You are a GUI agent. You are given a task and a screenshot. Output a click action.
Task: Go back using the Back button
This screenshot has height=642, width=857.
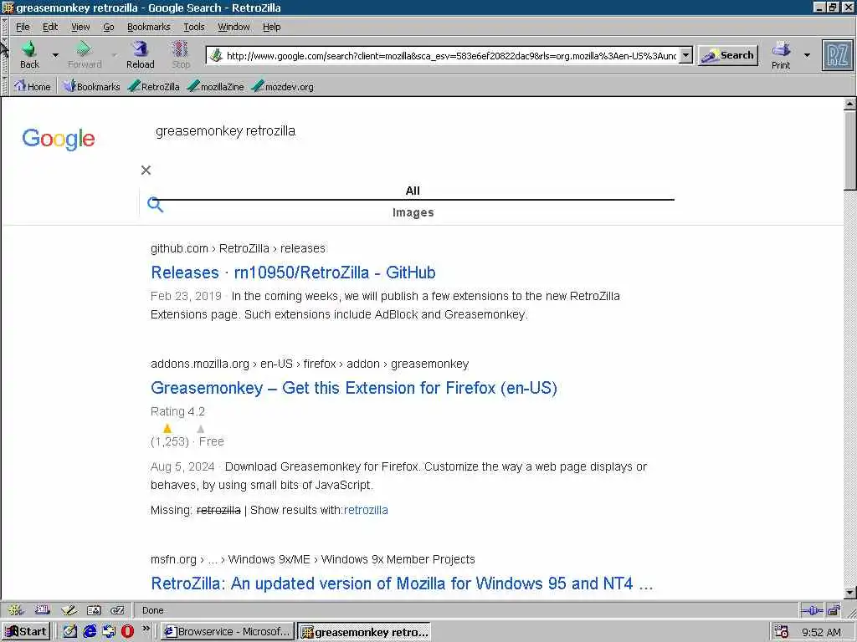pyautogui.click(x=29, y=54)
